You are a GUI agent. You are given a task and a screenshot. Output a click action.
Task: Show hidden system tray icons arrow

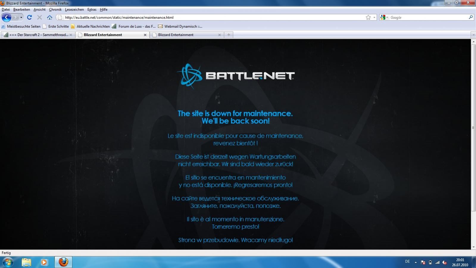coord(416,262)
